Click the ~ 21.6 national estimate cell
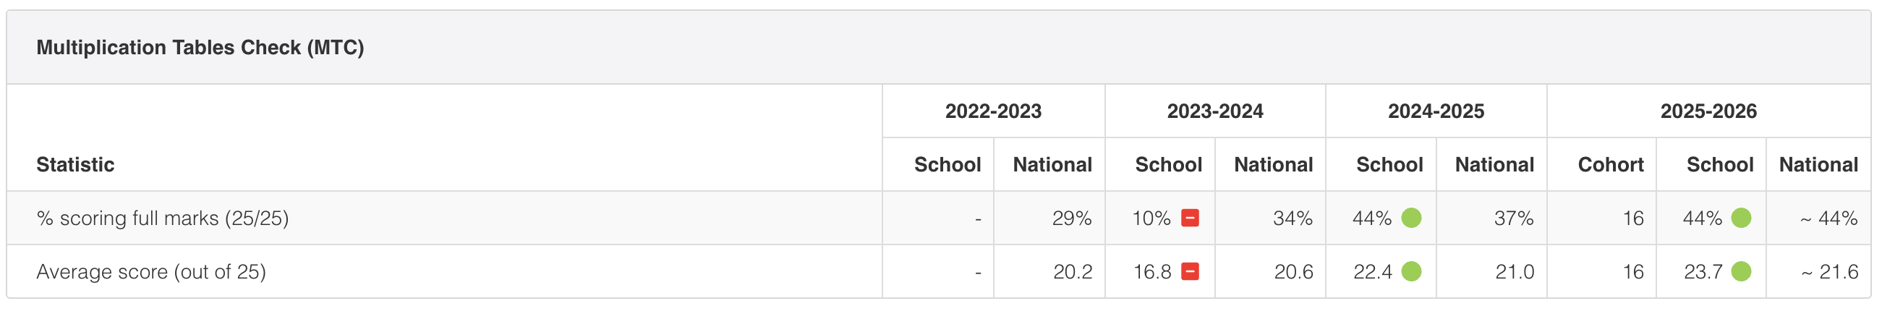This screenshot has height=314, width=1882. [x=1829, y=271]
